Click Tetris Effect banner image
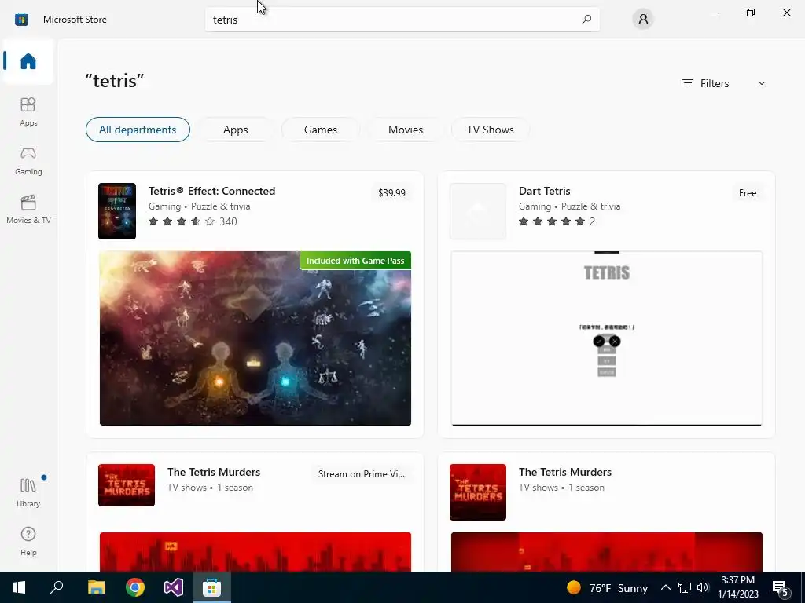Screen dimensions: 805x603 pyautogui.click(x=255, y=338)
